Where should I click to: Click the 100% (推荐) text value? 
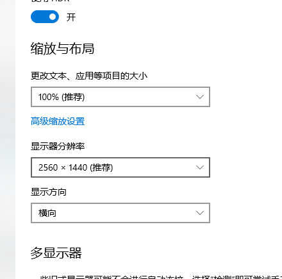(x=62, y=97)
